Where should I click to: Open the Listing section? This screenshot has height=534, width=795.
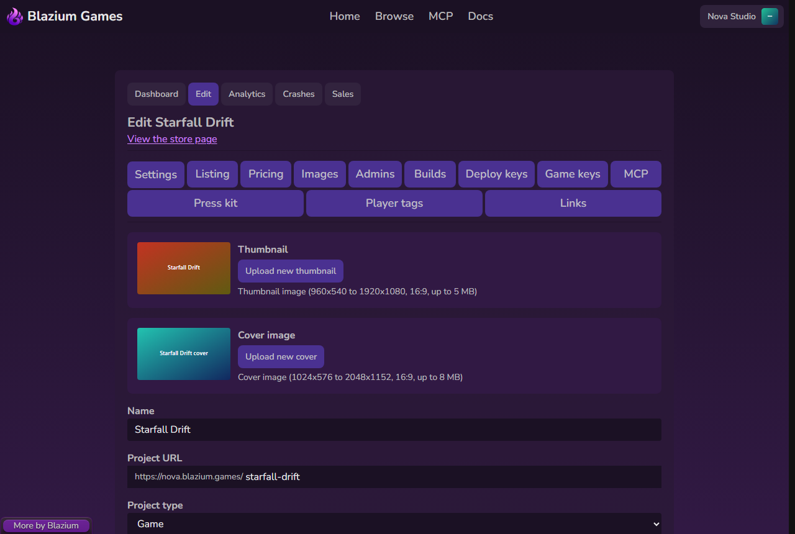(x=212, y=174)
